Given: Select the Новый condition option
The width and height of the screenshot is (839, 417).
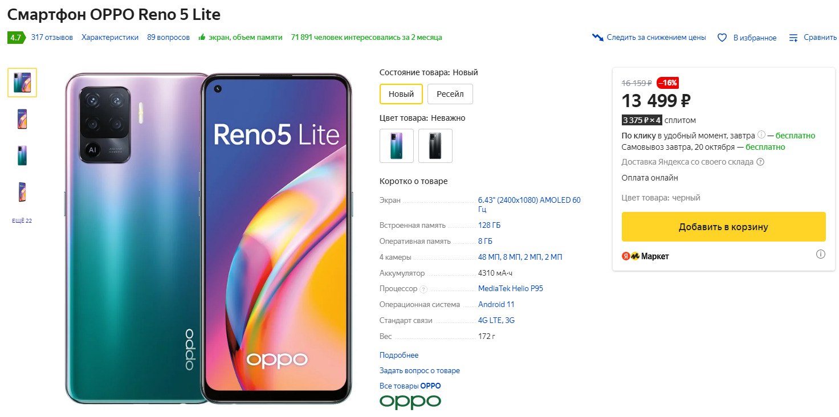Looking at the screenshot, I should point(401,94).
